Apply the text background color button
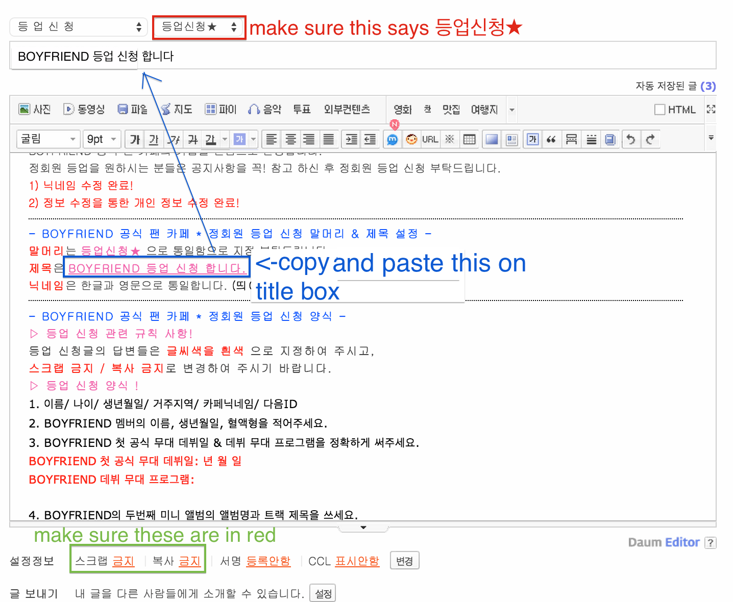 (x=239, y=139)
